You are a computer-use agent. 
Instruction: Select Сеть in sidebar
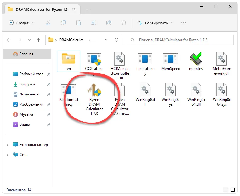point(20,155)
